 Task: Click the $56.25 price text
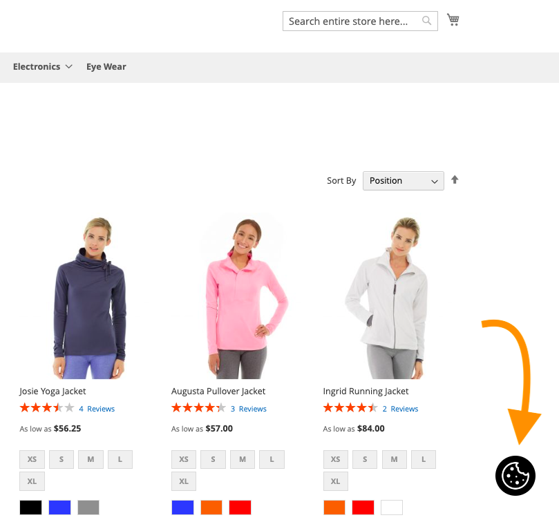(68, 429)
